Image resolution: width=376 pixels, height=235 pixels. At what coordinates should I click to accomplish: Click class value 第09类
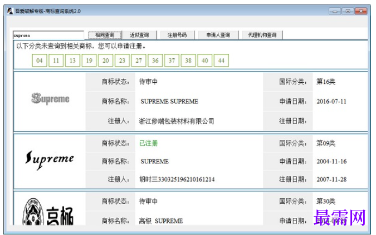click(326, 143)
